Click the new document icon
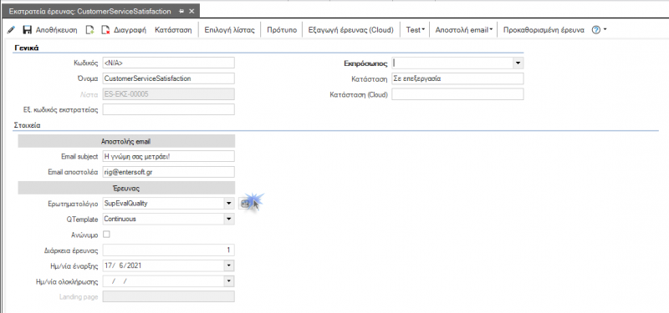 [x=90, y=30]
